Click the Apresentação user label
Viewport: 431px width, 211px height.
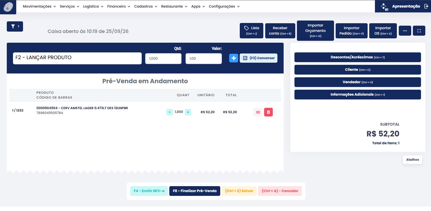pos(406,6)
